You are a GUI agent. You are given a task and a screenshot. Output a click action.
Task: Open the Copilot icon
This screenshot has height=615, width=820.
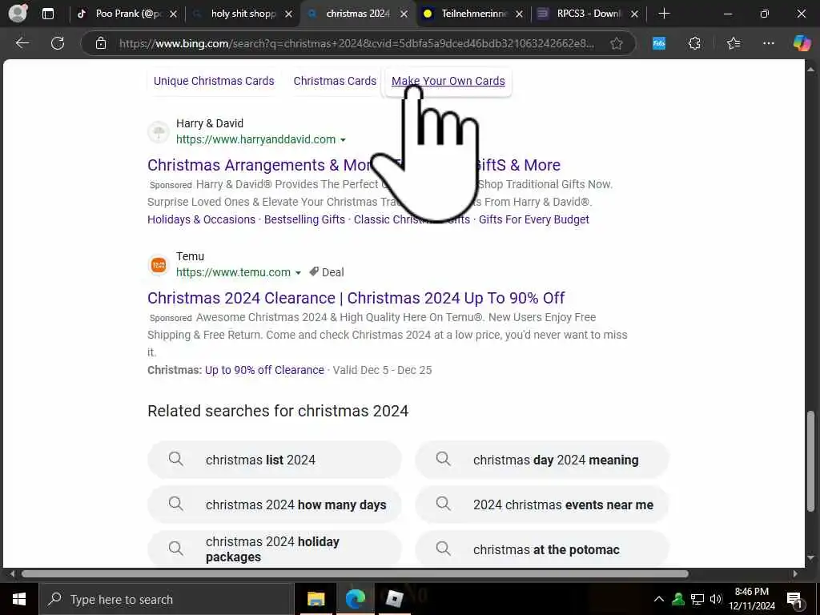[x=801, y=43]
